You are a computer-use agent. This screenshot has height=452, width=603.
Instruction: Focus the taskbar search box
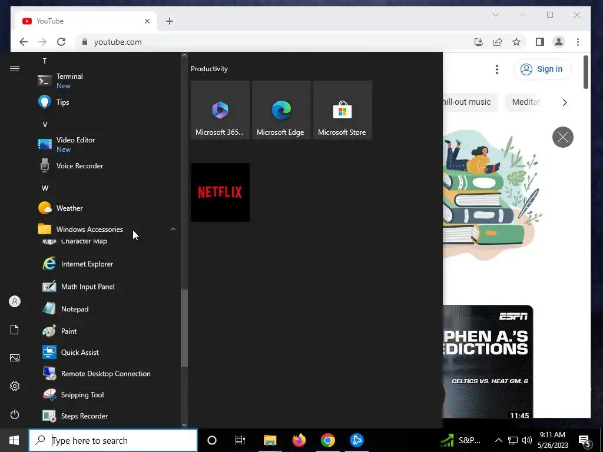click(x=113, y=440)
